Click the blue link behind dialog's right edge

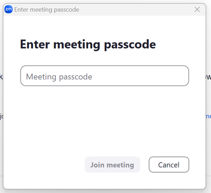[208, 116]
